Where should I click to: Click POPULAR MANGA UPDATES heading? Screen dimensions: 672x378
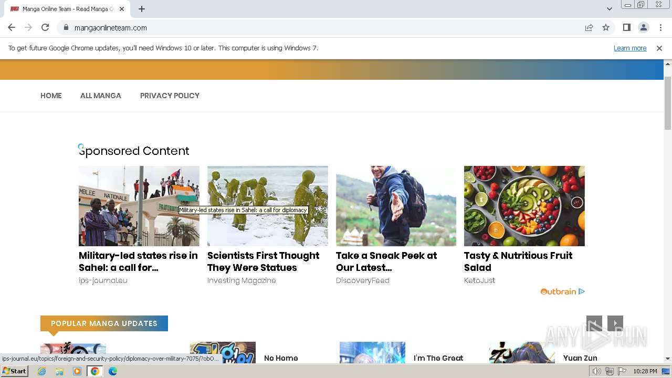[x=104, y=323]
